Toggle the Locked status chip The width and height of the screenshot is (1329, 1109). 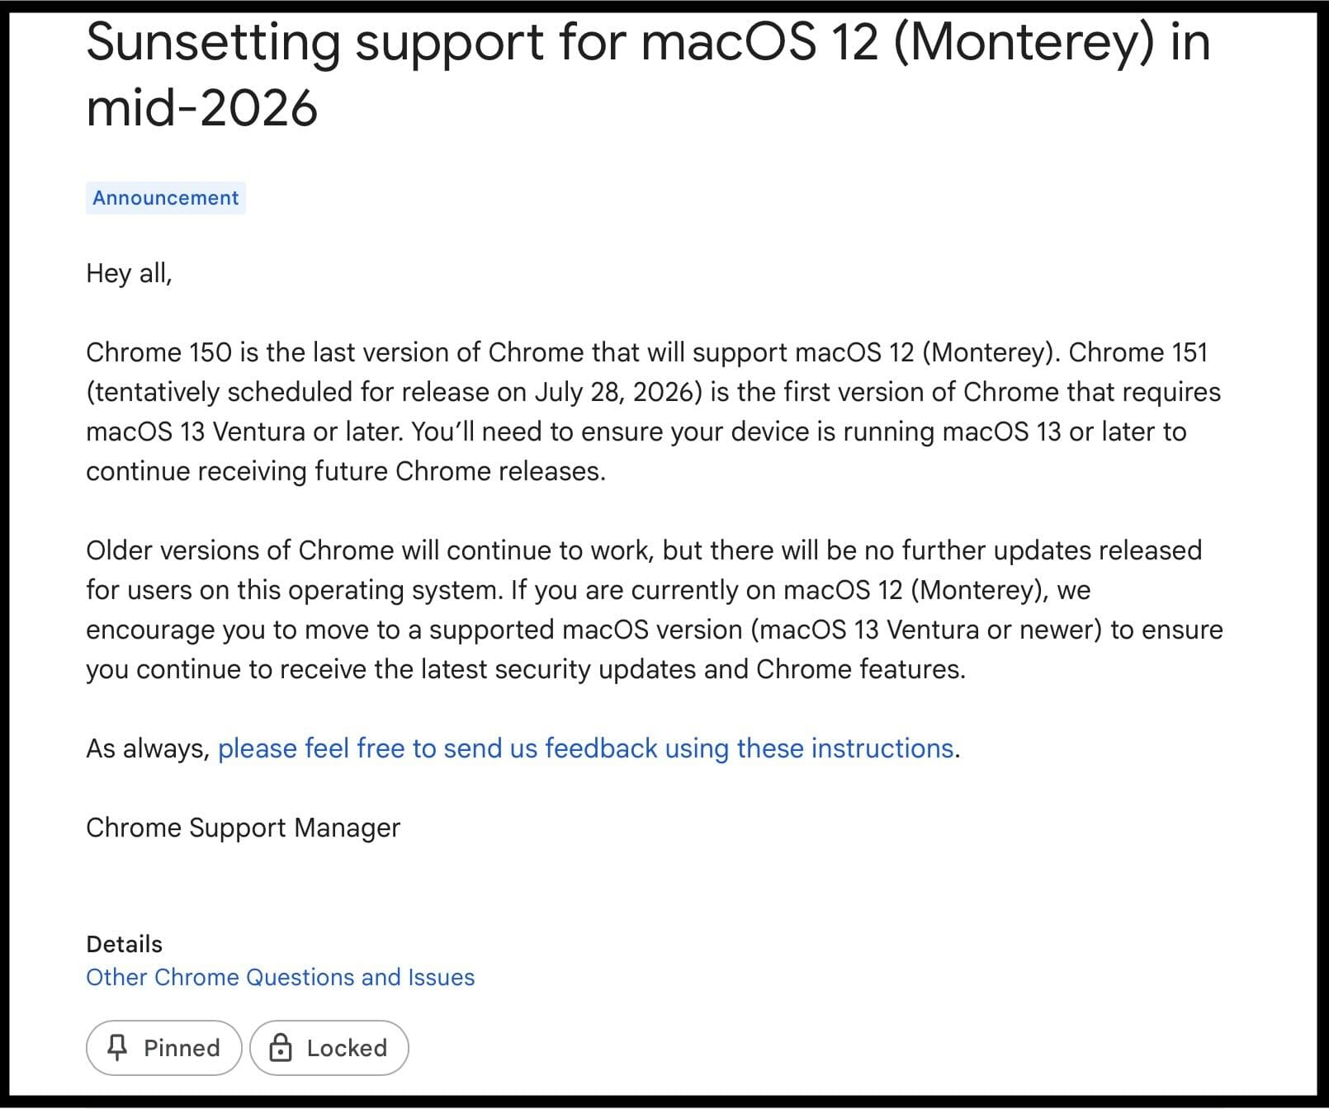(x=329, y=1048)
